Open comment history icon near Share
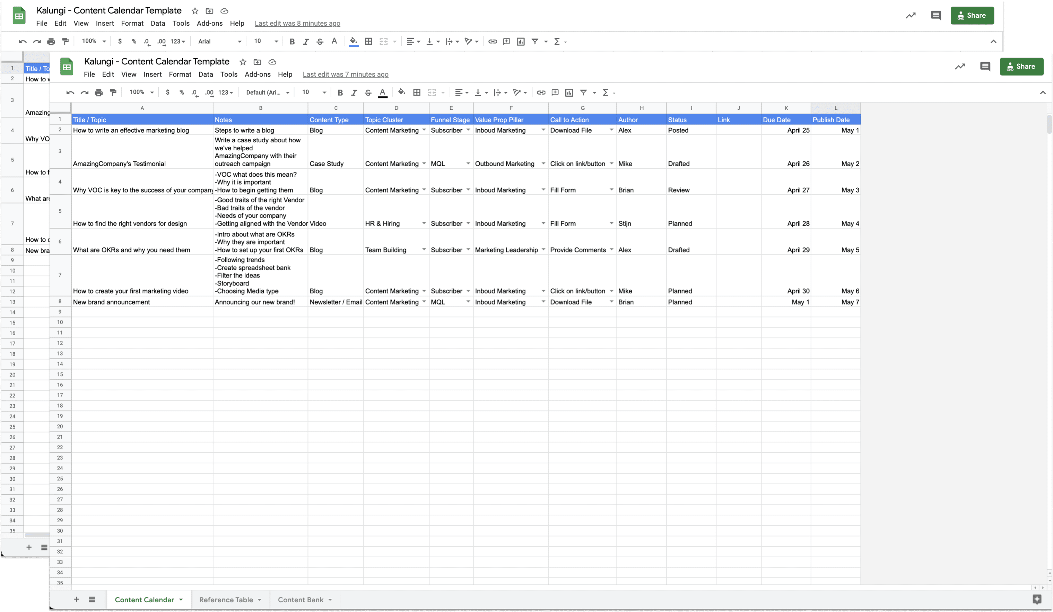The image size is (1053, 612). (985, 67)
